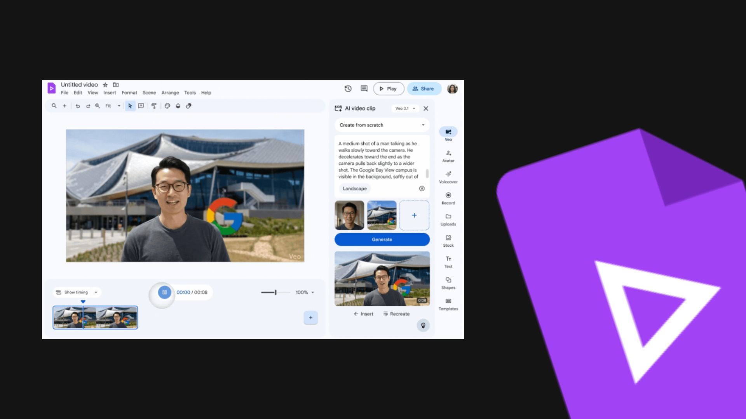
Task: Open the Stock media sidebar panel
Action: pyautogui.click(x=448, y=241)
